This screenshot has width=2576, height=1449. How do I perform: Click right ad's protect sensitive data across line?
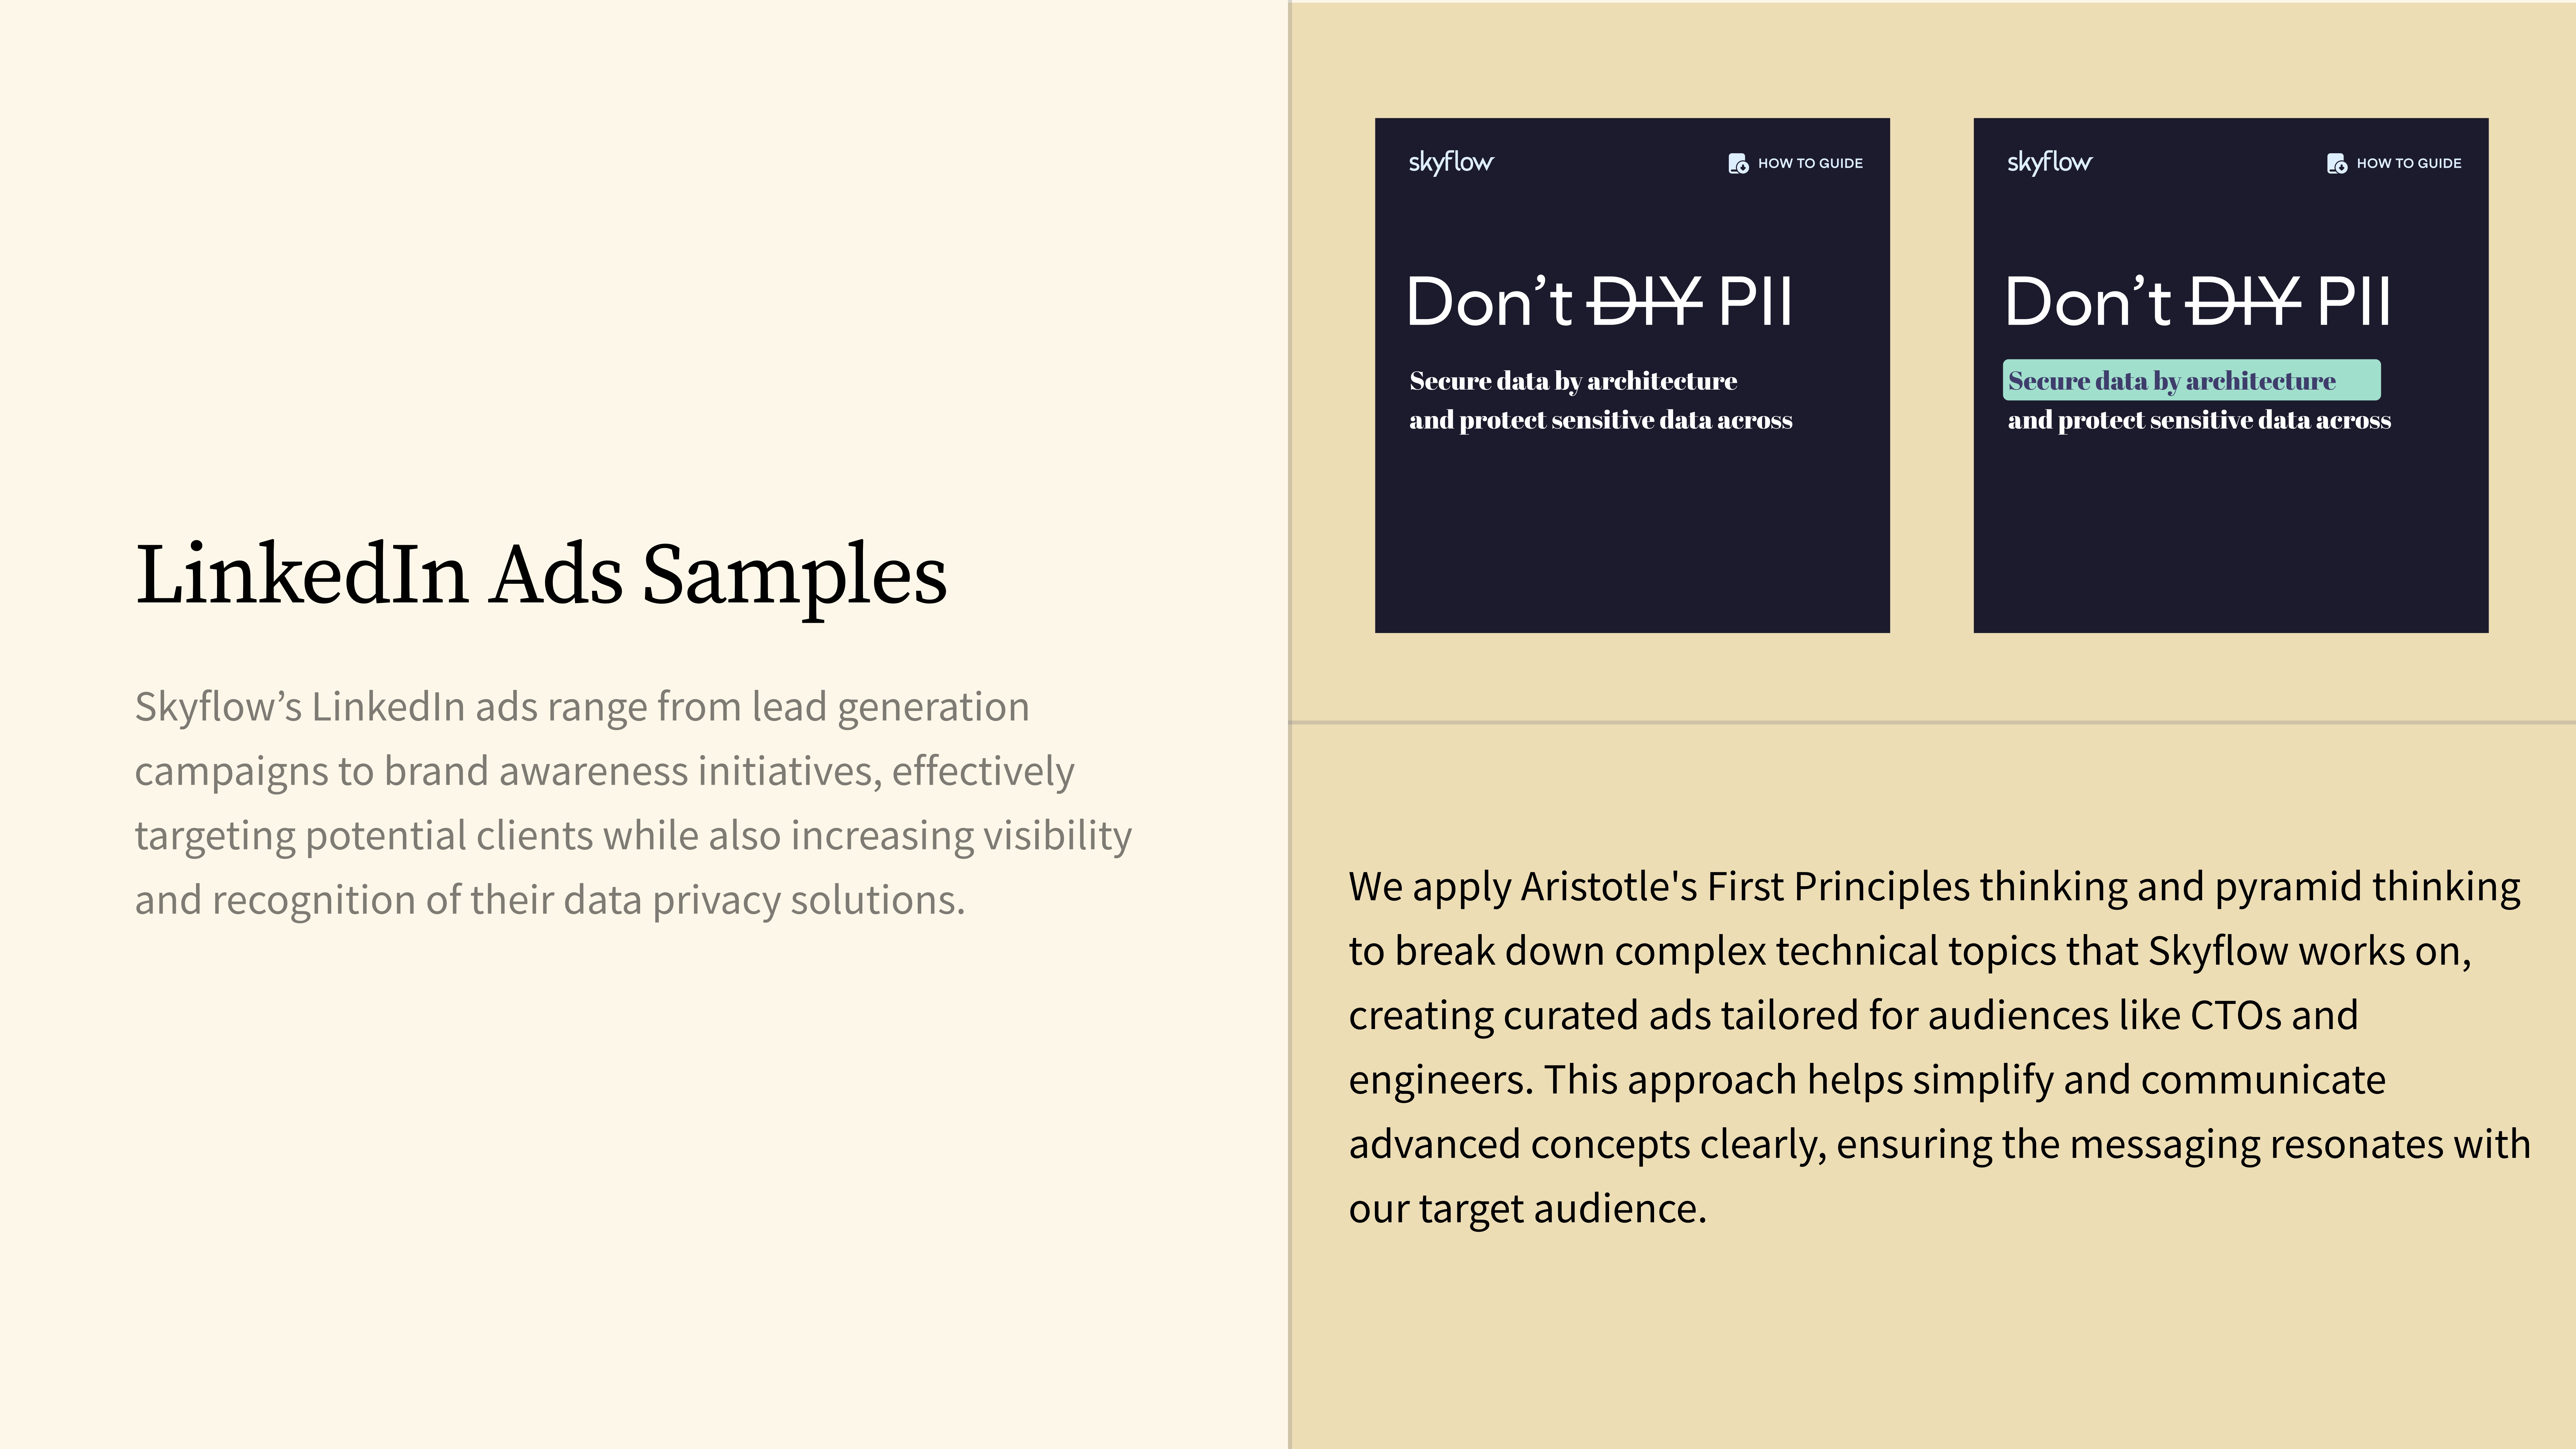(2199, 420)
